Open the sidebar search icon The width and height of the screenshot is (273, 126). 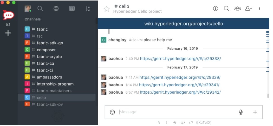pos(40,9)
